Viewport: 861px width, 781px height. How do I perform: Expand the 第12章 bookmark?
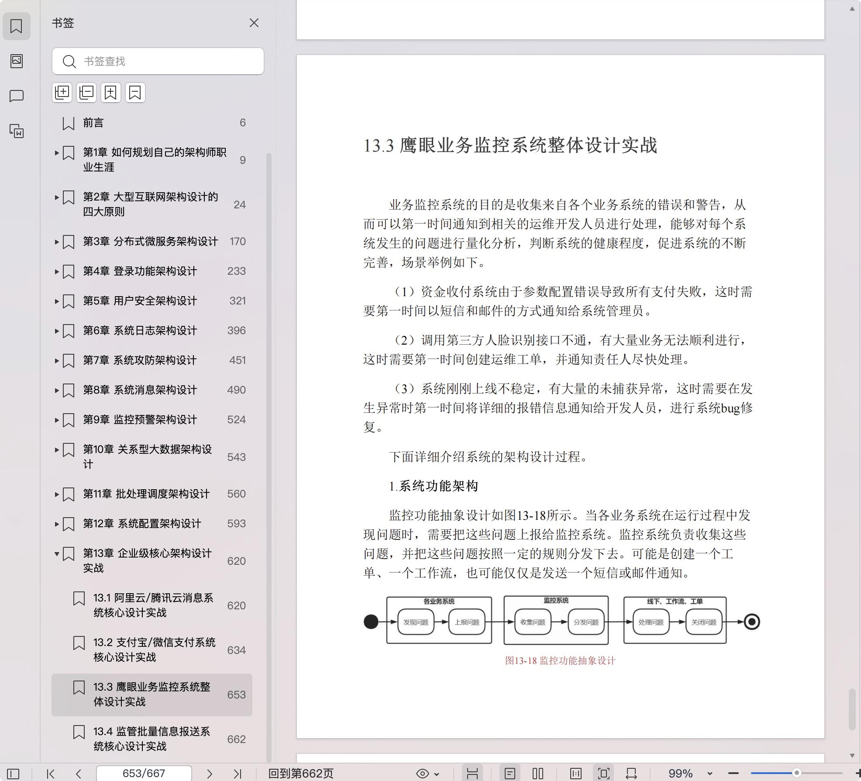57,524
